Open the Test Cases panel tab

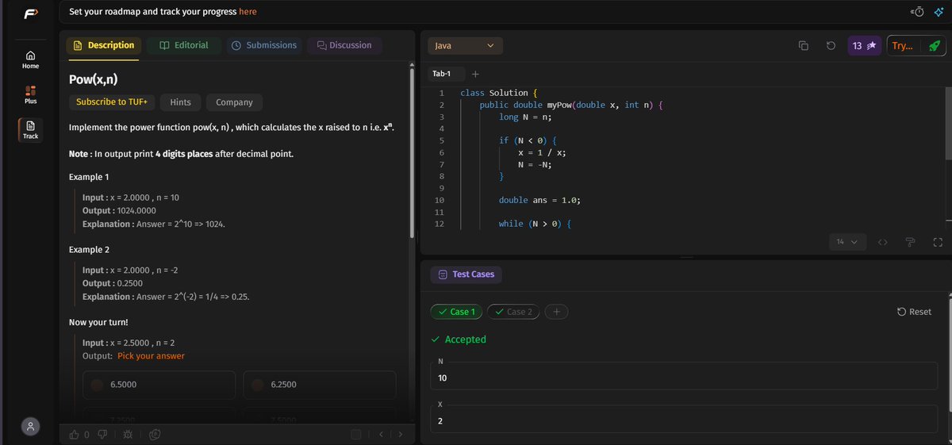point(466,274)
